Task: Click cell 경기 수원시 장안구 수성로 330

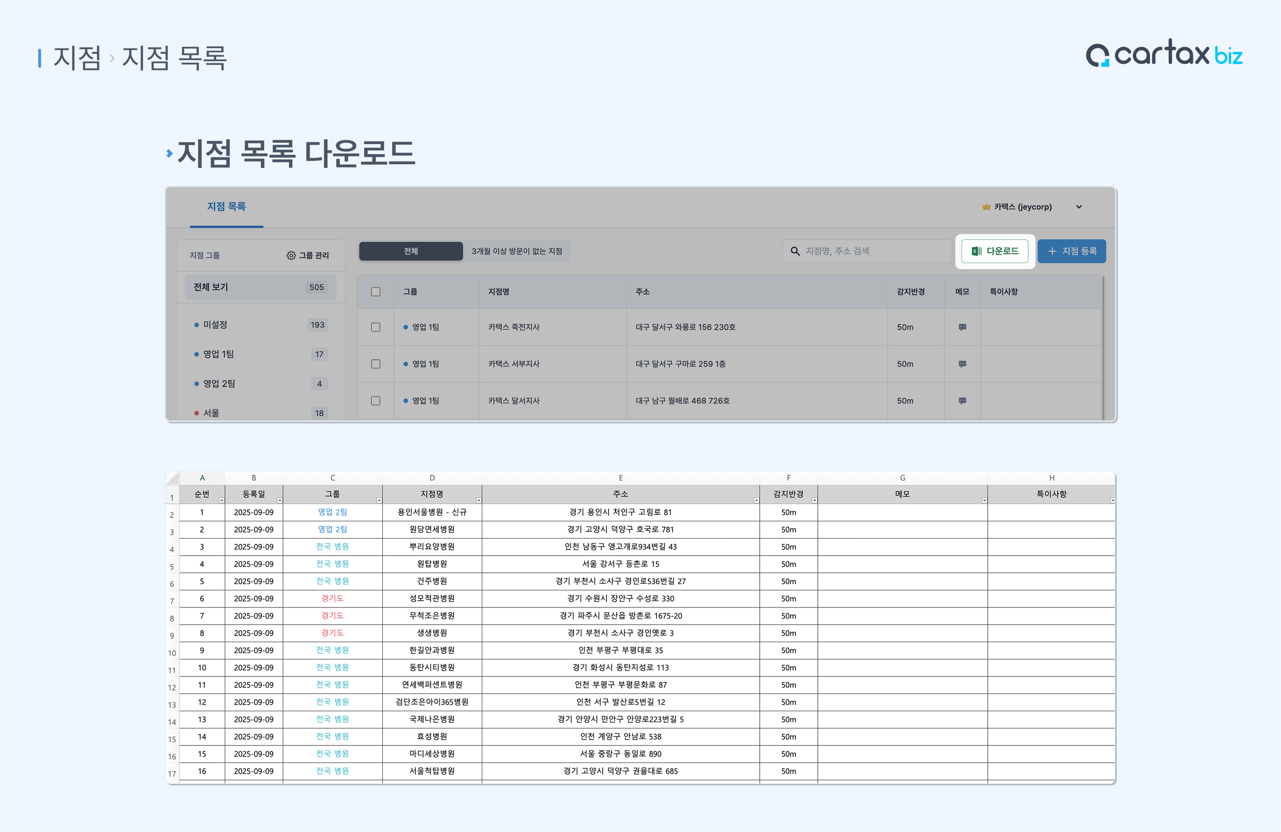Action: click(621, 598)
